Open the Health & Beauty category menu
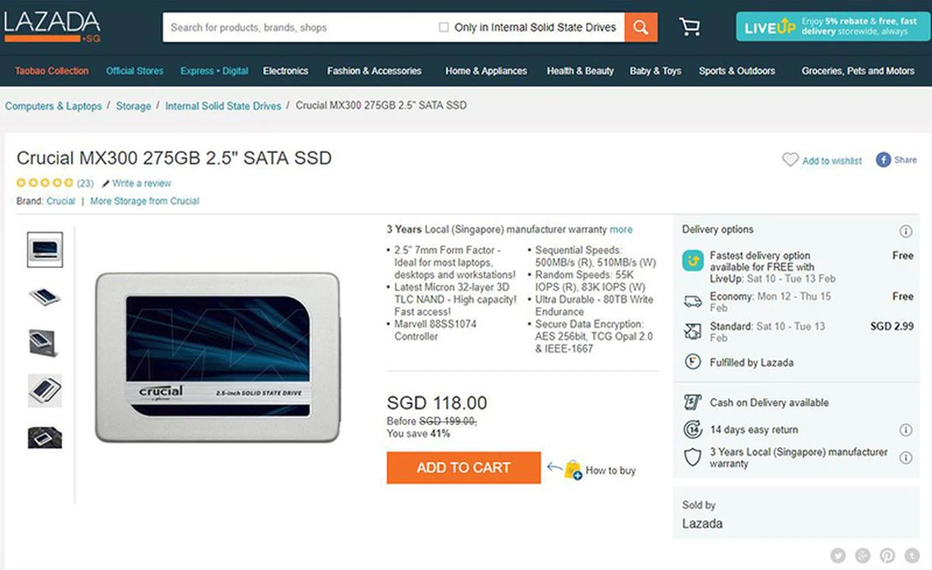This screenshot has height=570, width=932. (580, 71)
